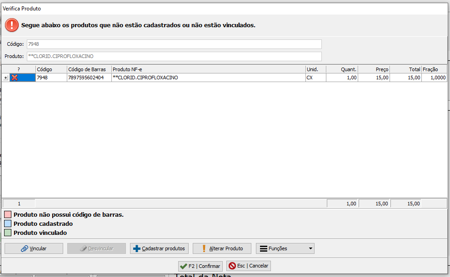Screen dimensions: 450x277
Task: Select barcode cell 7897595602404
Action: 89,78
